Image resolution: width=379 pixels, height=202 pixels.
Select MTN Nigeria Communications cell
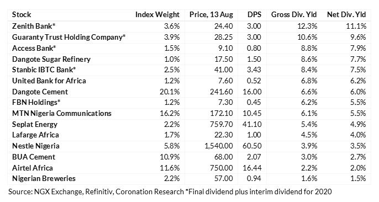(62, 114)
